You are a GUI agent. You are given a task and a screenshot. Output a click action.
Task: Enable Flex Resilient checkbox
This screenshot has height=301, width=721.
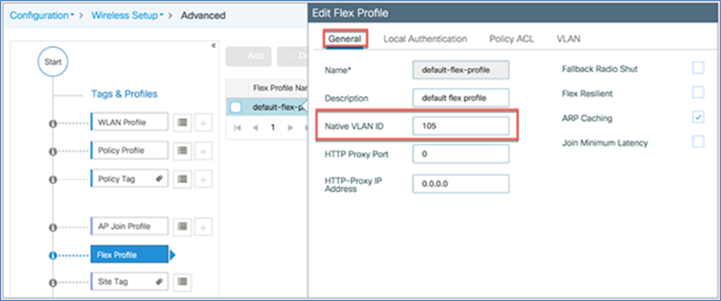[x=698, y=93]
